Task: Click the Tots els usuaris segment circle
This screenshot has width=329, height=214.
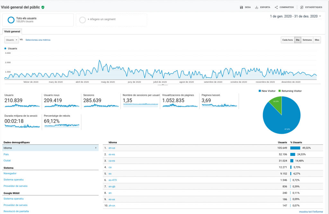Action: 11,20
